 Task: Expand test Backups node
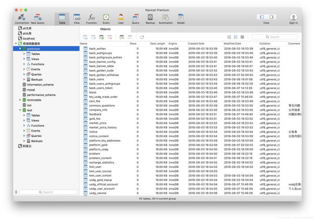24,141
